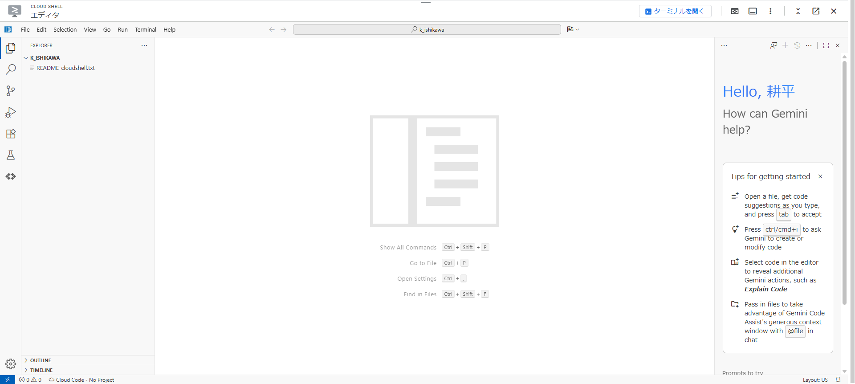Click the Manage gear icon
855x384 pixels.
(11, 364)
